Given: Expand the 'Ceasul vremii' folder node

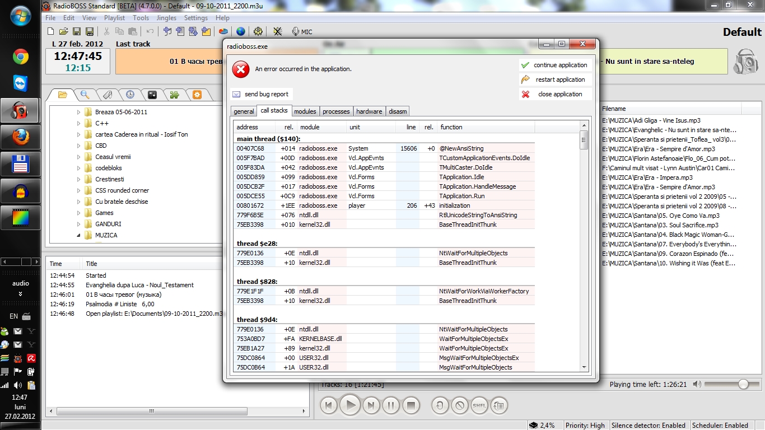Looking at the screenshot, I should pyautogui.click(x=79, y=157).
